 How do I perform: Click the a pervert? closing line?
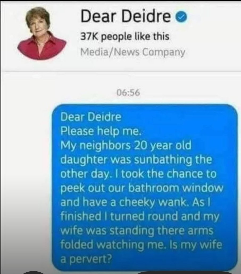tap(86, 259)
